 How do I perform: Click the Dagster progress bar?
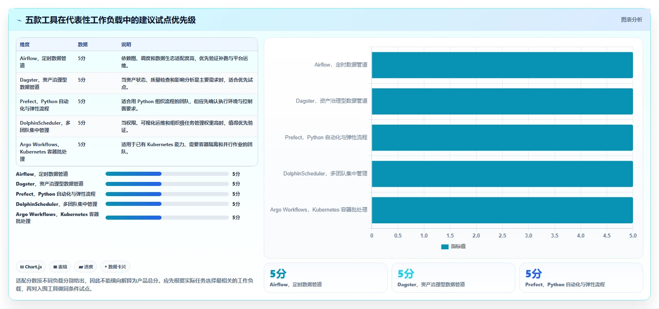coord(167,184)
